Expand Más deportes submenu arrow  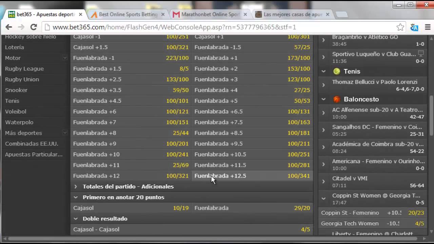65,133
